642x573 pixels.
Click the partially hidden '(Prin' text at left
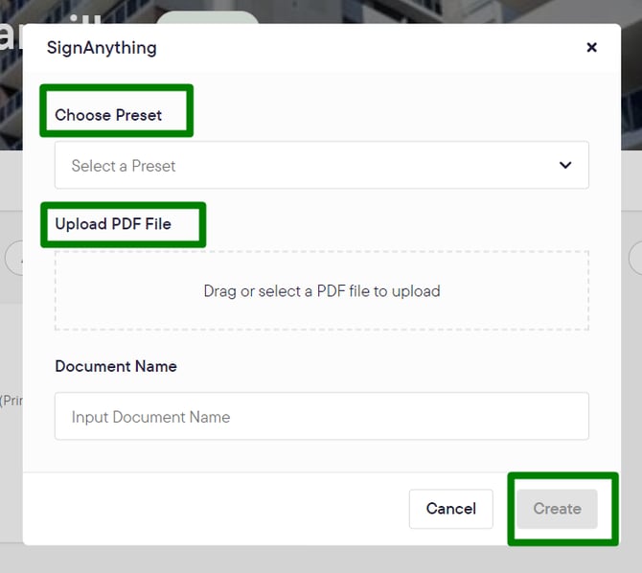pyautogui.click(x=11, y=401)
